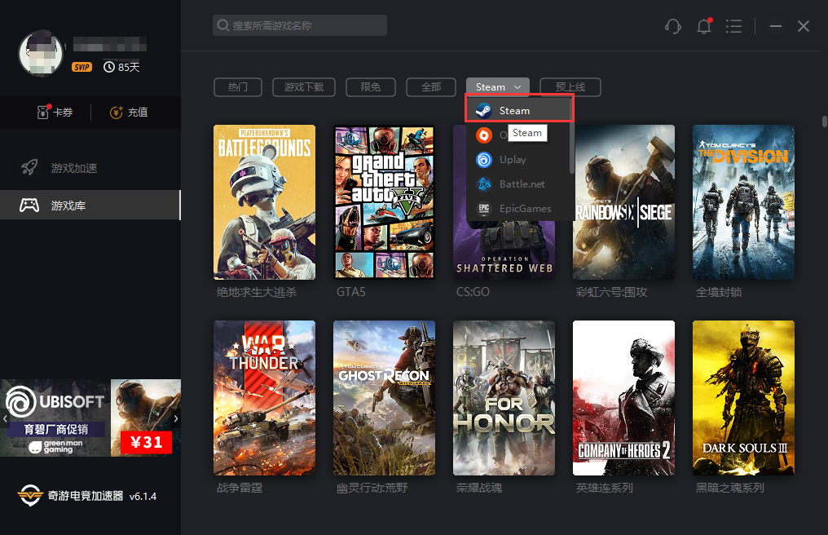This screenshot has width=828, height=535.
Task: Select the 游戏下载 filter tab
Action: click(x=304, y=87)
